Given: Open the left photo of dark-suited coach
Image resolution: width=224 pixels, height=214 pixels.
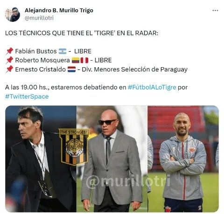Looking at the screenshot, I should pyautogui.click(x=41, y=159).
